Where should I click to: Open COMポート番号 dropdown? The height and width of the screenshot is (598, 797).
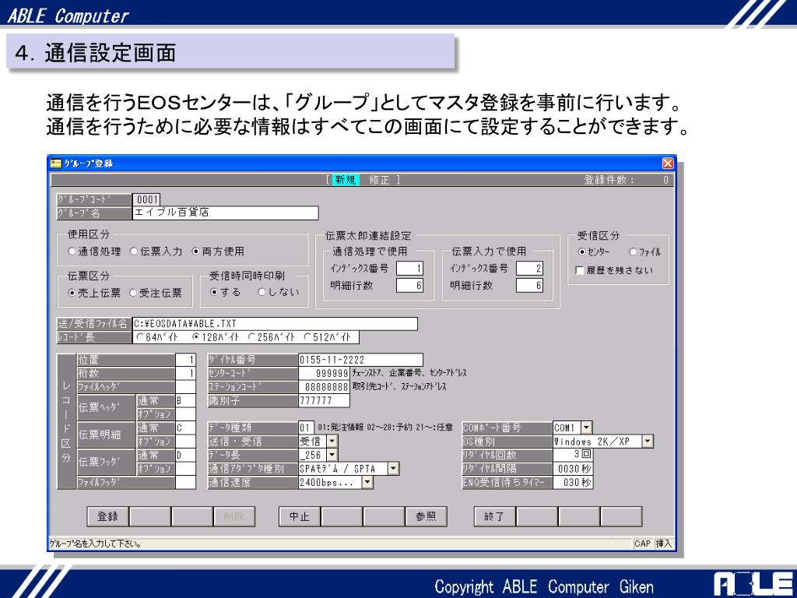click(587, 428)
